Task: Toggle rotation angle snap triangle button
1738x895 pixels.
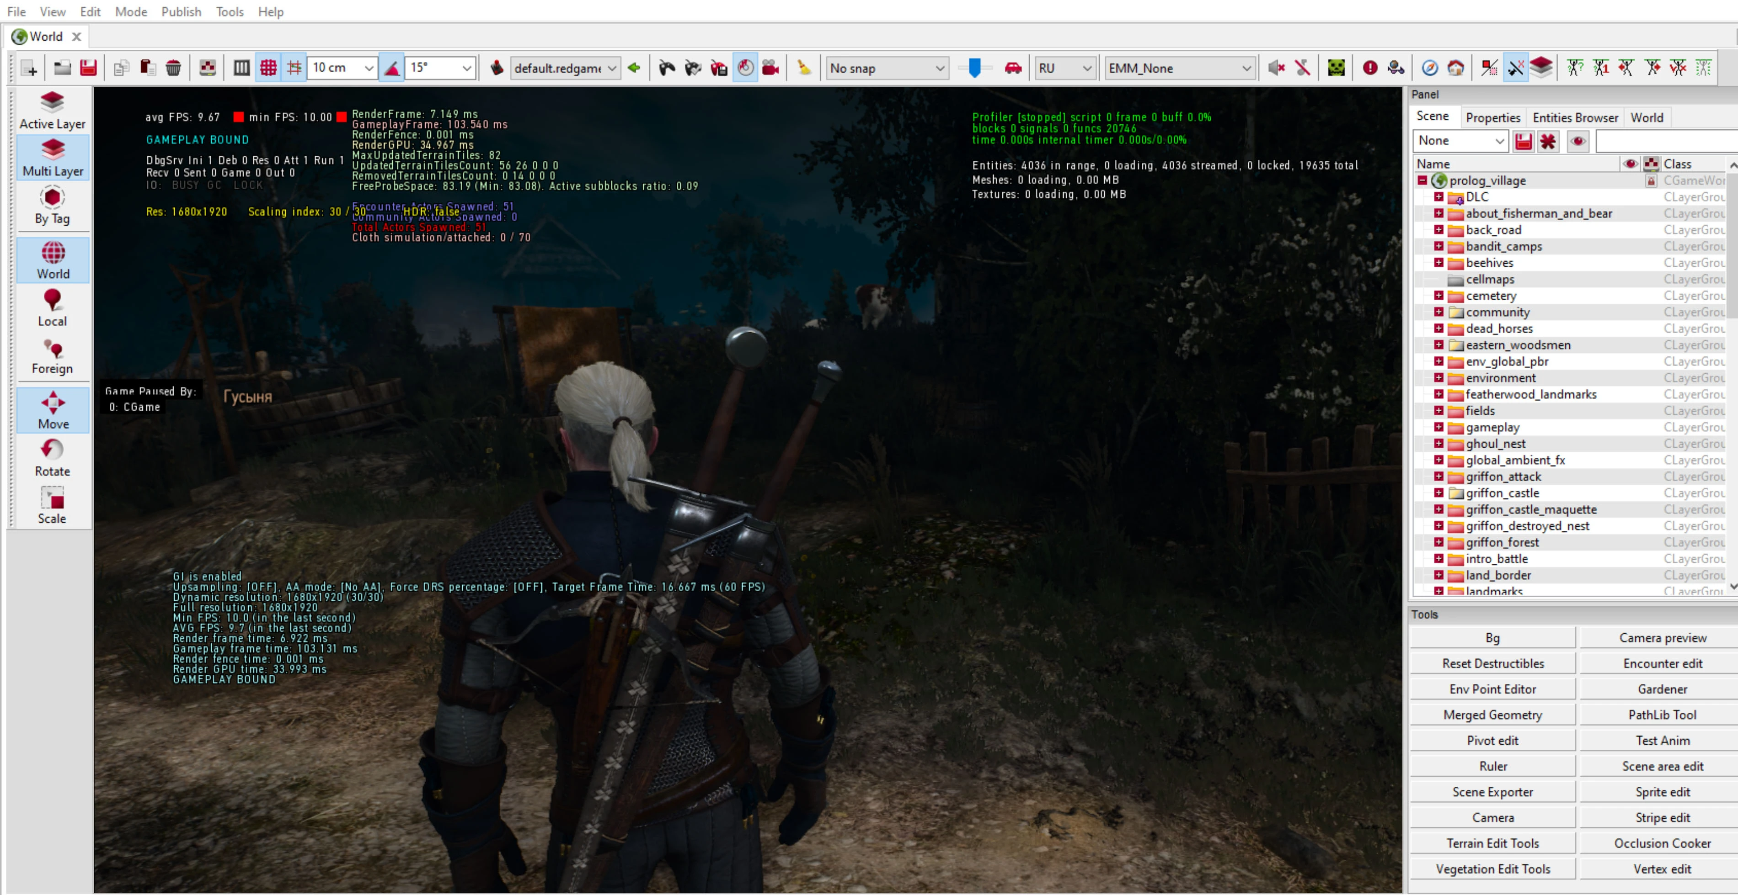Action: pyautogui.click(x=392, y=68)
